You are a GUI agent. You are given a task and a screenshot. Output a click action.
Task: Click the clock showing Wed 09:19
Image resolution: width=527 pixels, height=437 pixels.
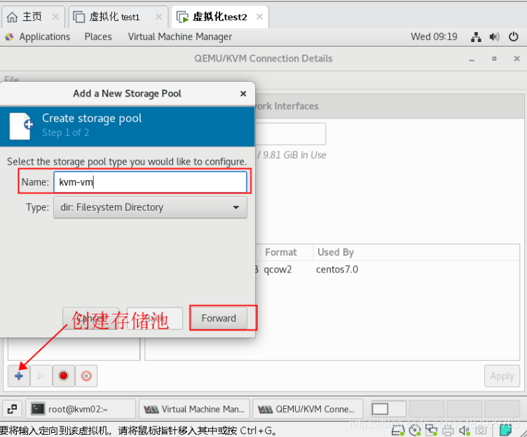(x=434, y=36)
